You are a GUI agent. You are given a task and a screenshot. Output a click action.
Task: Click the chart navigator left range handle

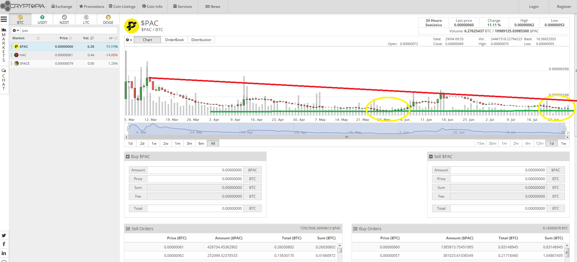128,128
